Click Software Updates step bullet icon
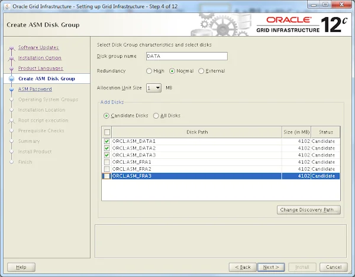Image resolution: width=355 pixels, height=277 pixels. coord(12,48)
